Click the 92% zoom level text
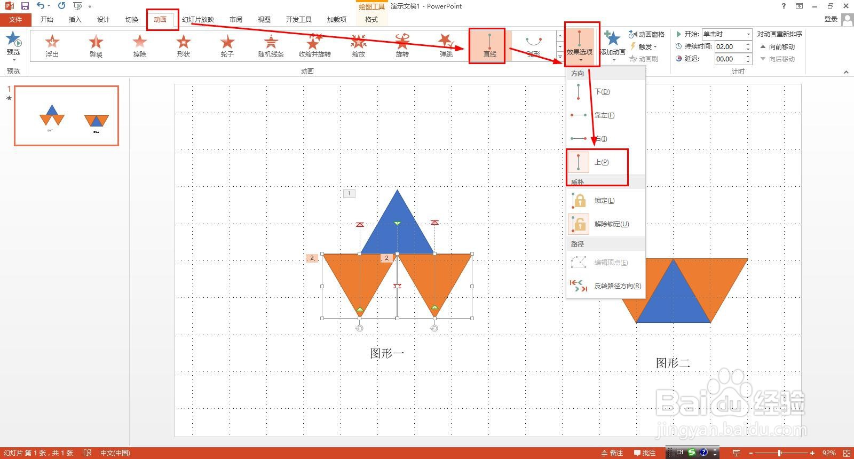Screen dimensions: 854x459 pyautogui.click(x=828, y=453)
